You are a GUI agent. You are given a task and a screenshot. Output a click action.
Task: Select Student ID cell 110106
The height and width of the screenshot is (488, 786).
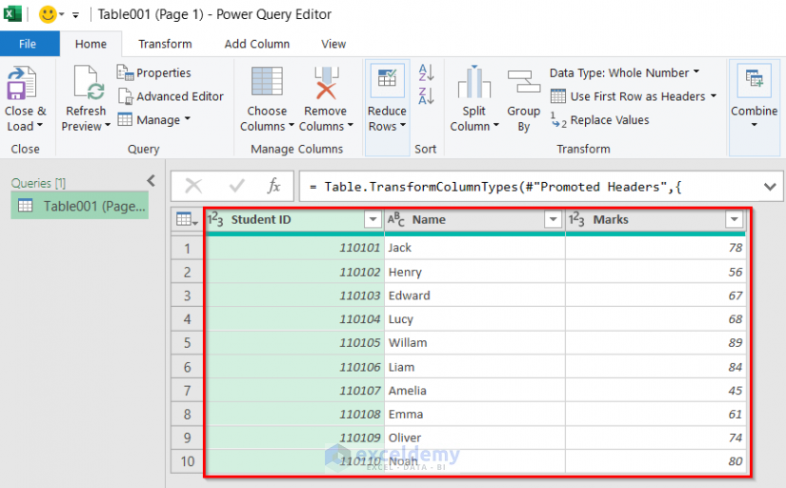294,367
